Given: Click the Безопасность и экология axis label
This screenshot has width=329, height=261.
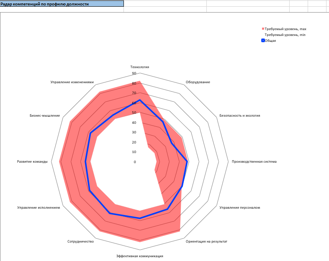Looking at the screenshot, I should pyautogui.click(x=240, y=115).
